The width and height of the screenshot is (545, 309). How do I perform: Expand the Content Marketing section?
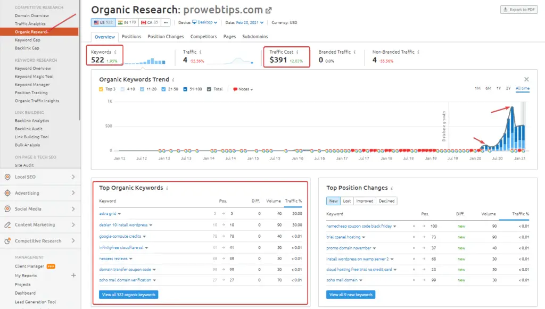click(x=73, y=225)
